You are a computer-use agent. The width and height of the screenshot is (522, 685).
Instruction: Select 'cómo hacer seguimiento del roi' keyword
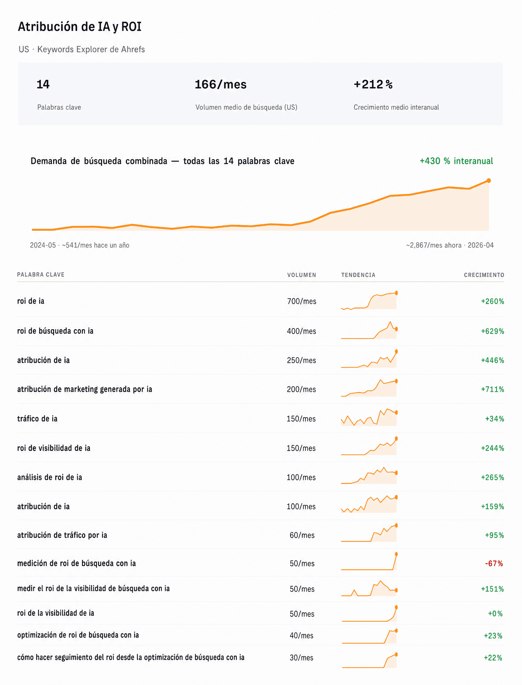pos(131,657)
